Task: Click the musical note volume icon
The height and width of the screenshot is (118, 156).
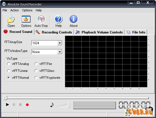Action: pos(52,105)
